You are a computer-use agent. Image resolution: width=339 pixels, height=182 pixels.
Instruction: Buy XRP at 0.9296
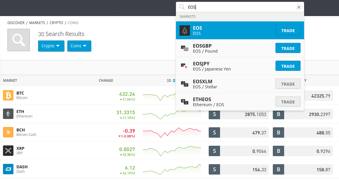303,151
